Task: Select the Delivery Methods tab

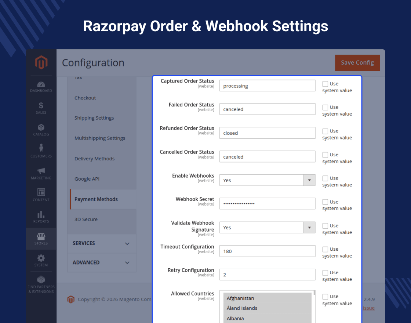Action: point(94,159)
